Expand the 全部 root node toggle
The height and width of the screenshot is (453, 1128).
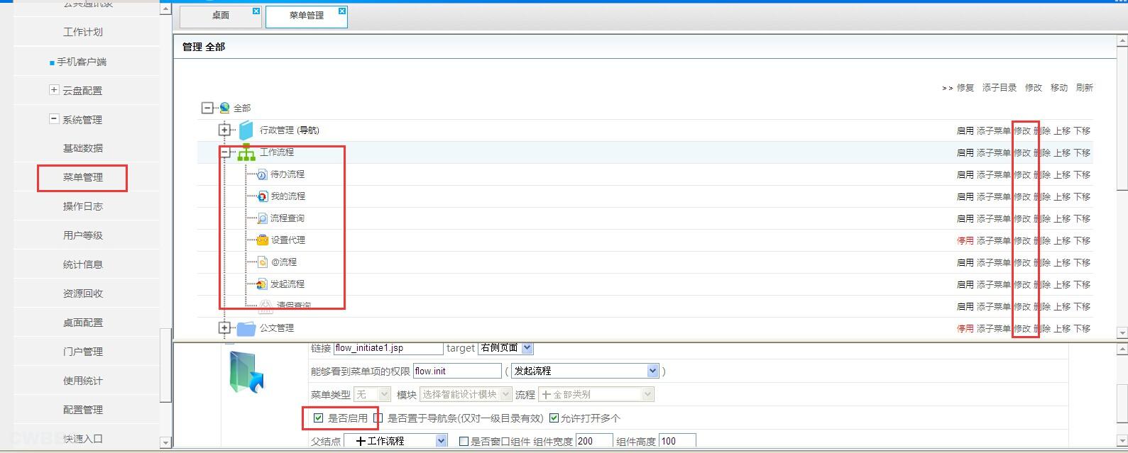[207, 108]
